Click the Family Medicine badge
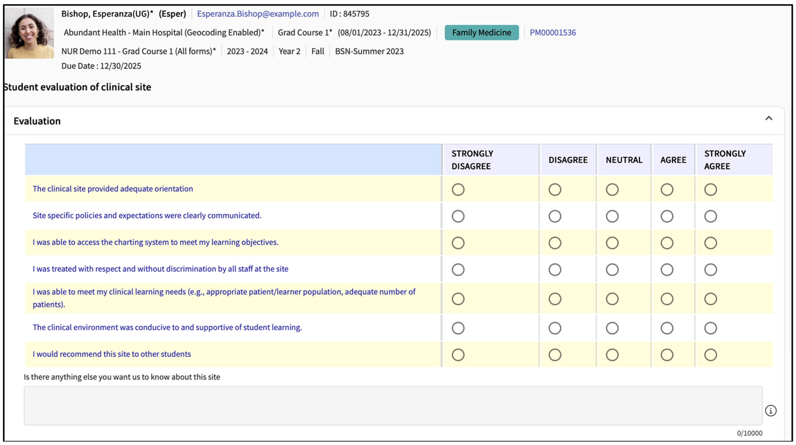 481,32
